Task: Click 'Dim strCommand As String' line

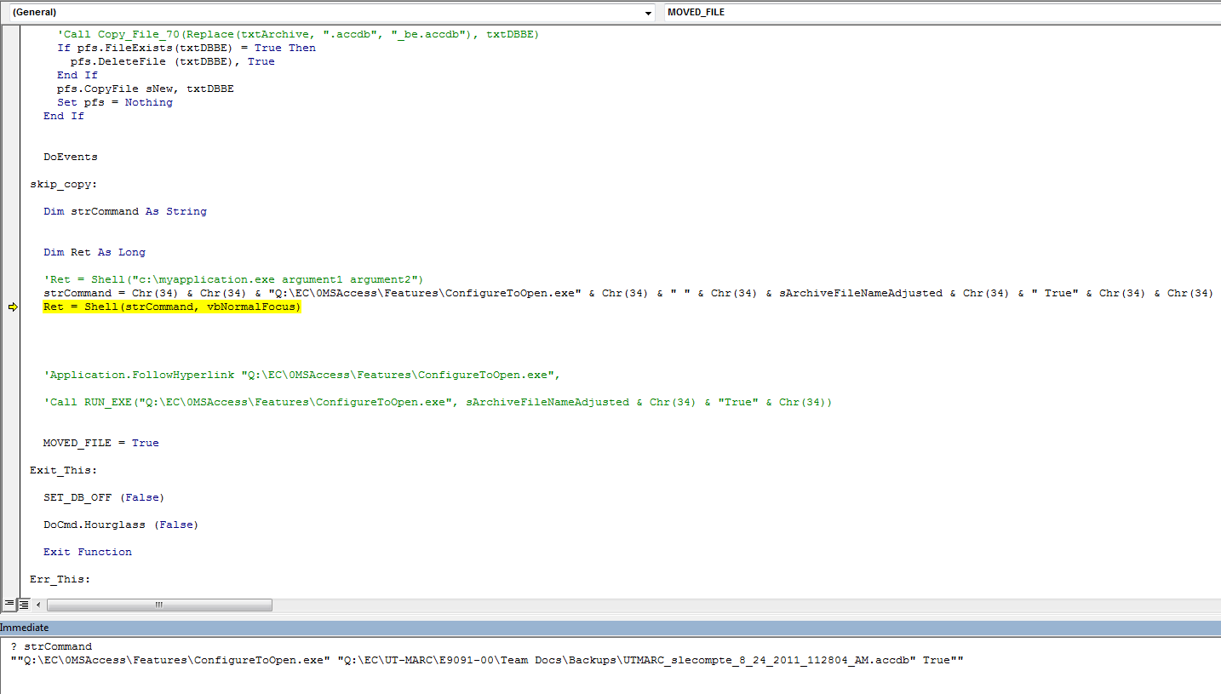Action: tap(125, 211)
